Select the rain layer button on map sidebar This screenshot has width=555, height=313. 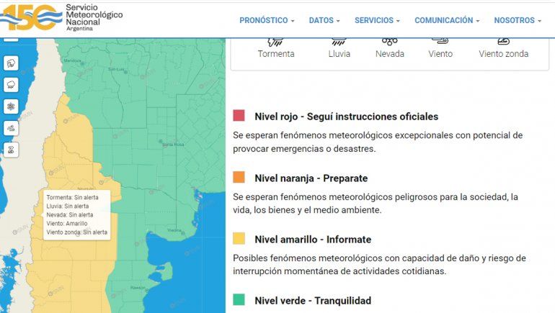pos(11,85)
